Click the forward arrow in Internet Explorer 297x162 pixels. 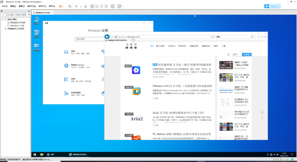click(x=112, y=37)
